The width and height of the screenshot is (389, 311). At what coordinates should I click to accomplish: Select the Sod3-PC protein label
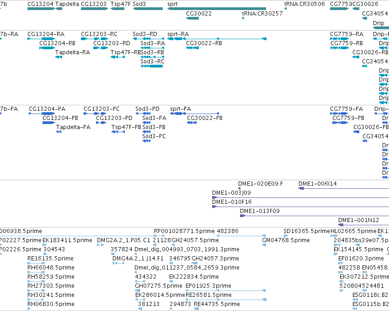(x=154, y=136)
